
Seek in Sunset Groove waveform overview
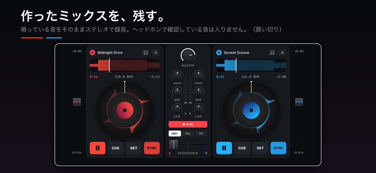(x=251, y=65)
